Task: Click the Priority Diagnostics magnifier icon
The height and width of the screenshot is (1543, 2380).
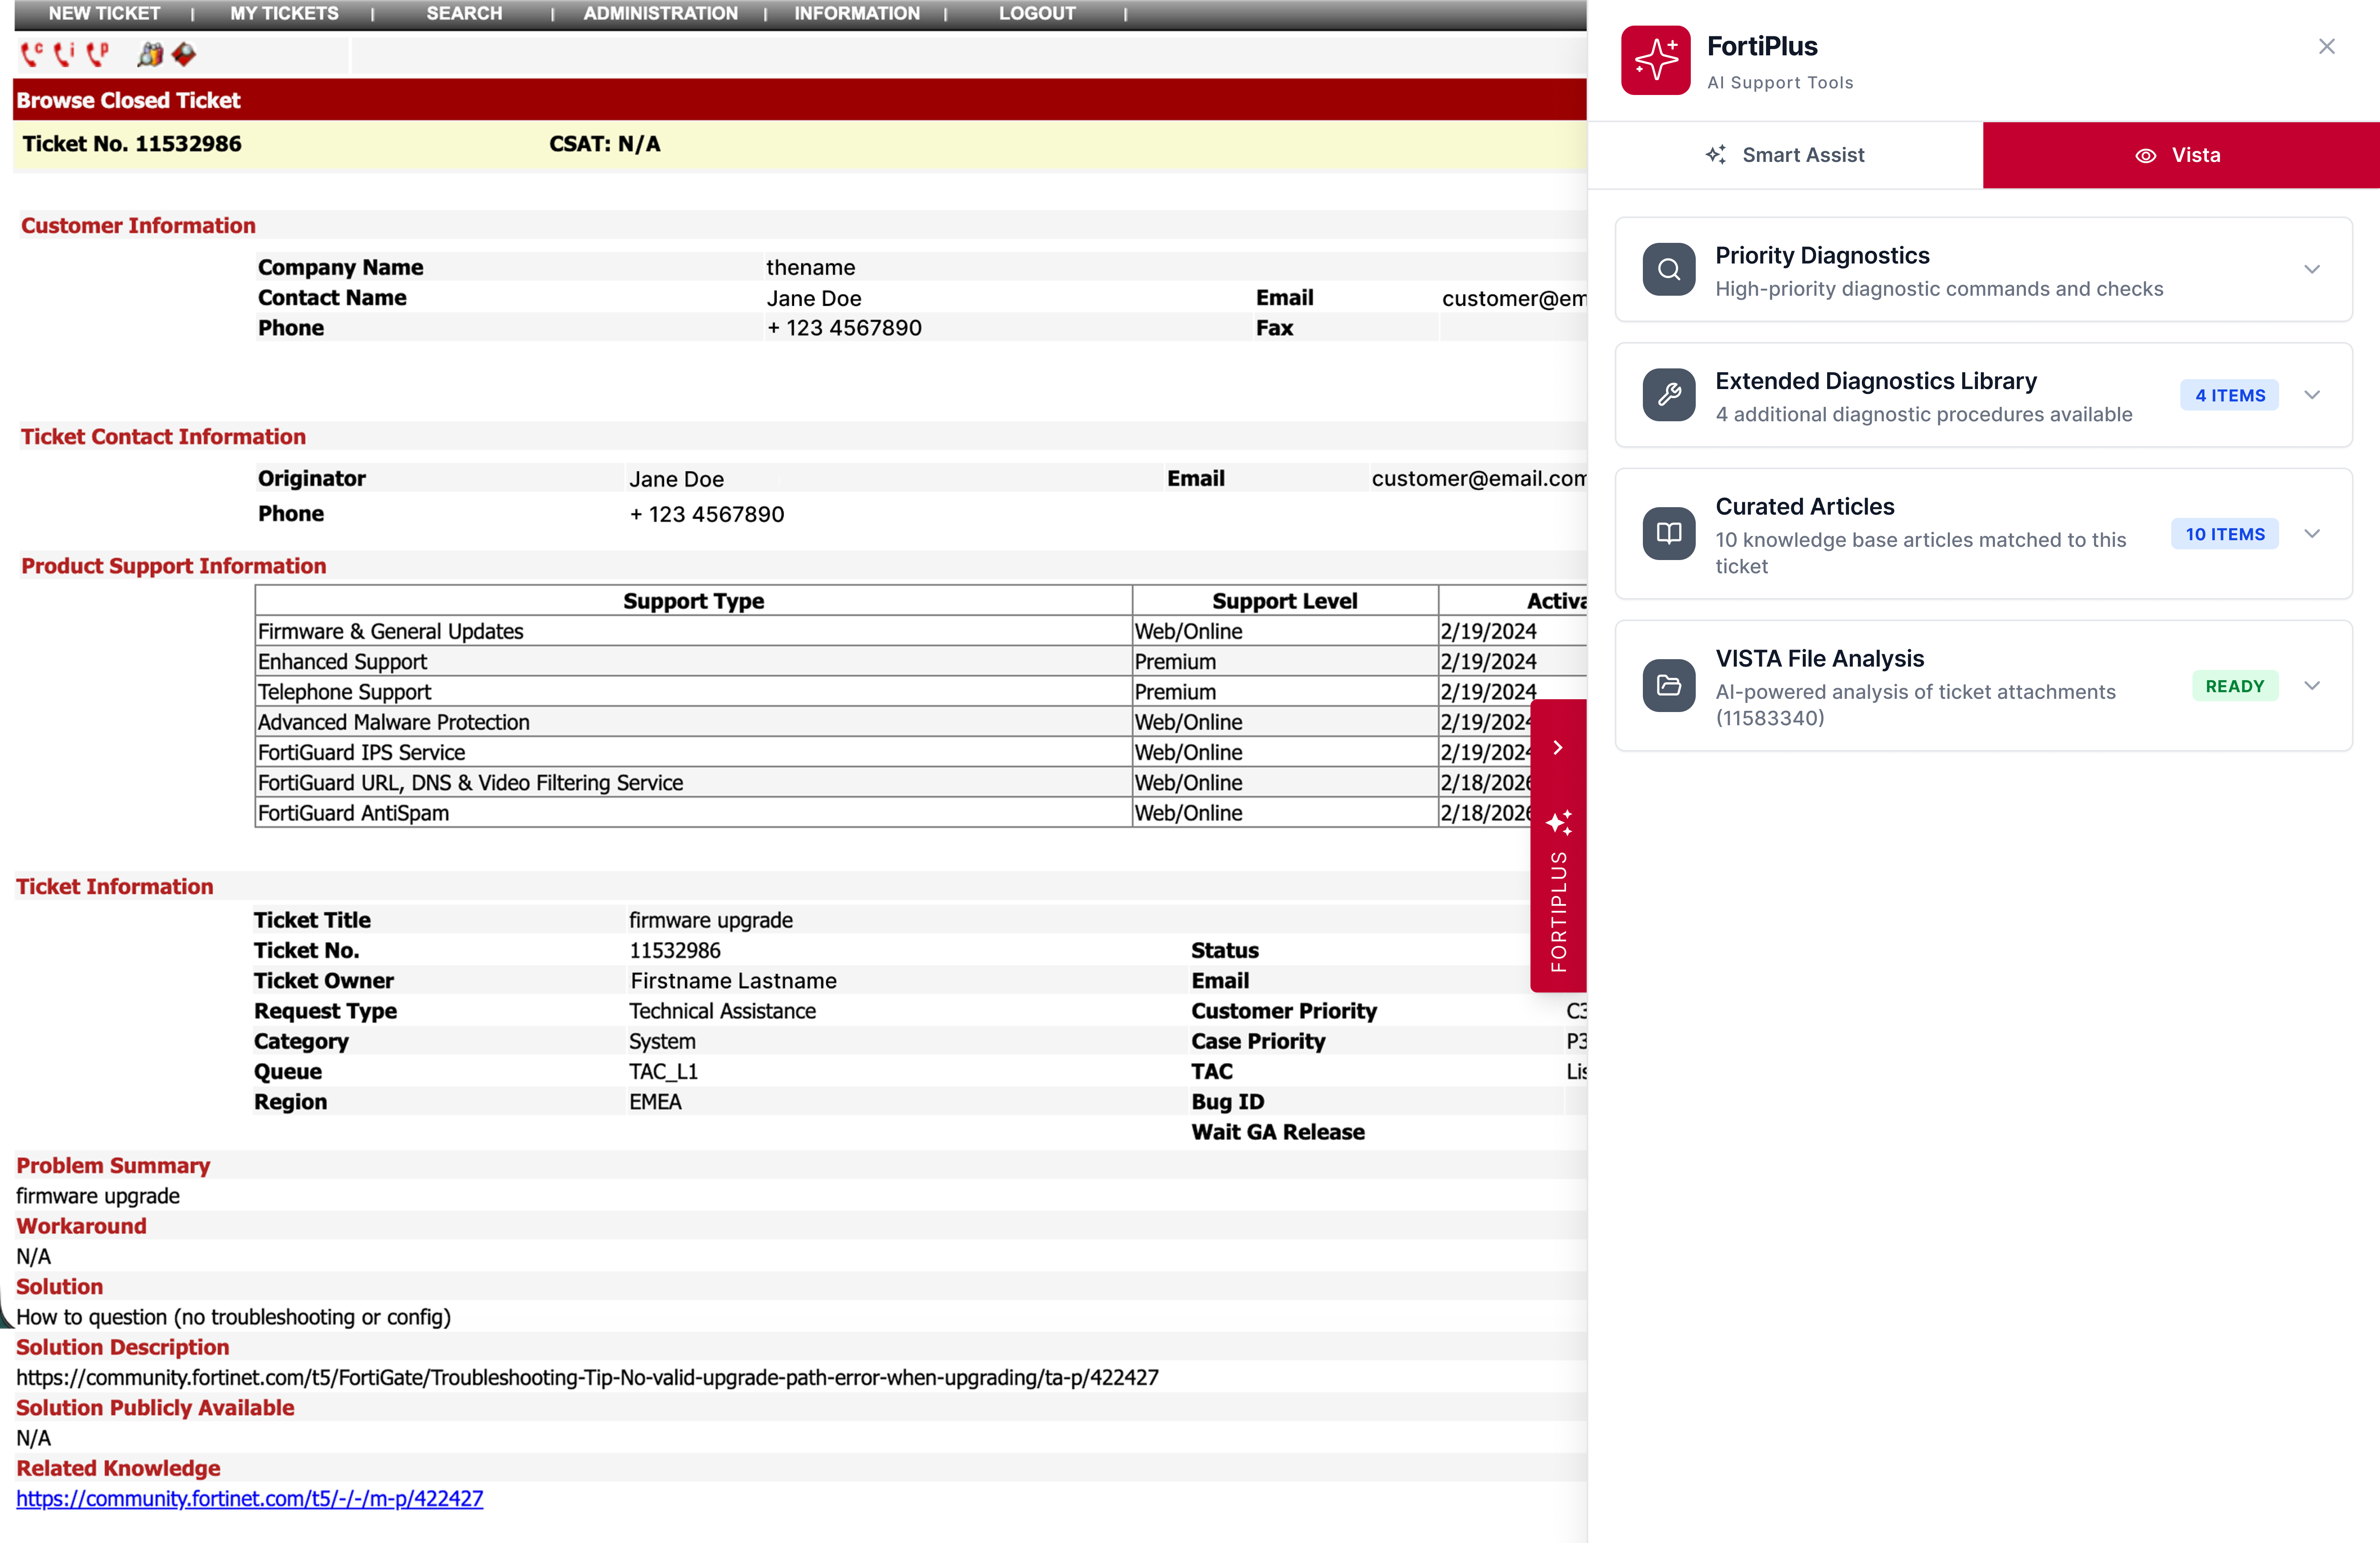Action: [1668, 269]
